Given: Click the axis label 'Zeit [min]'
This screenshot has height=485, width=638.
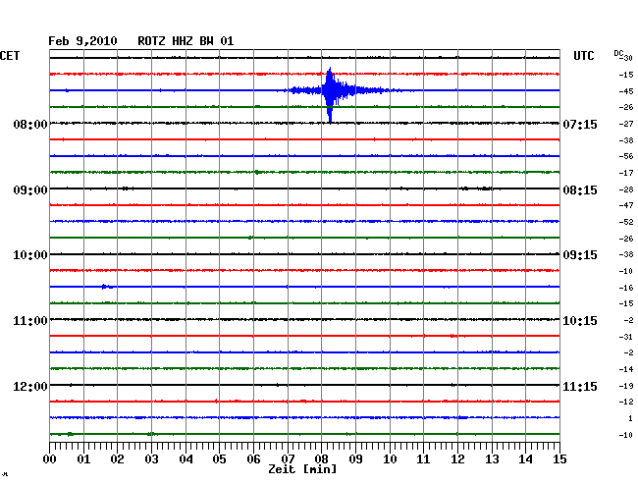Looking at the screenshot, I should [x=302, y=469].
